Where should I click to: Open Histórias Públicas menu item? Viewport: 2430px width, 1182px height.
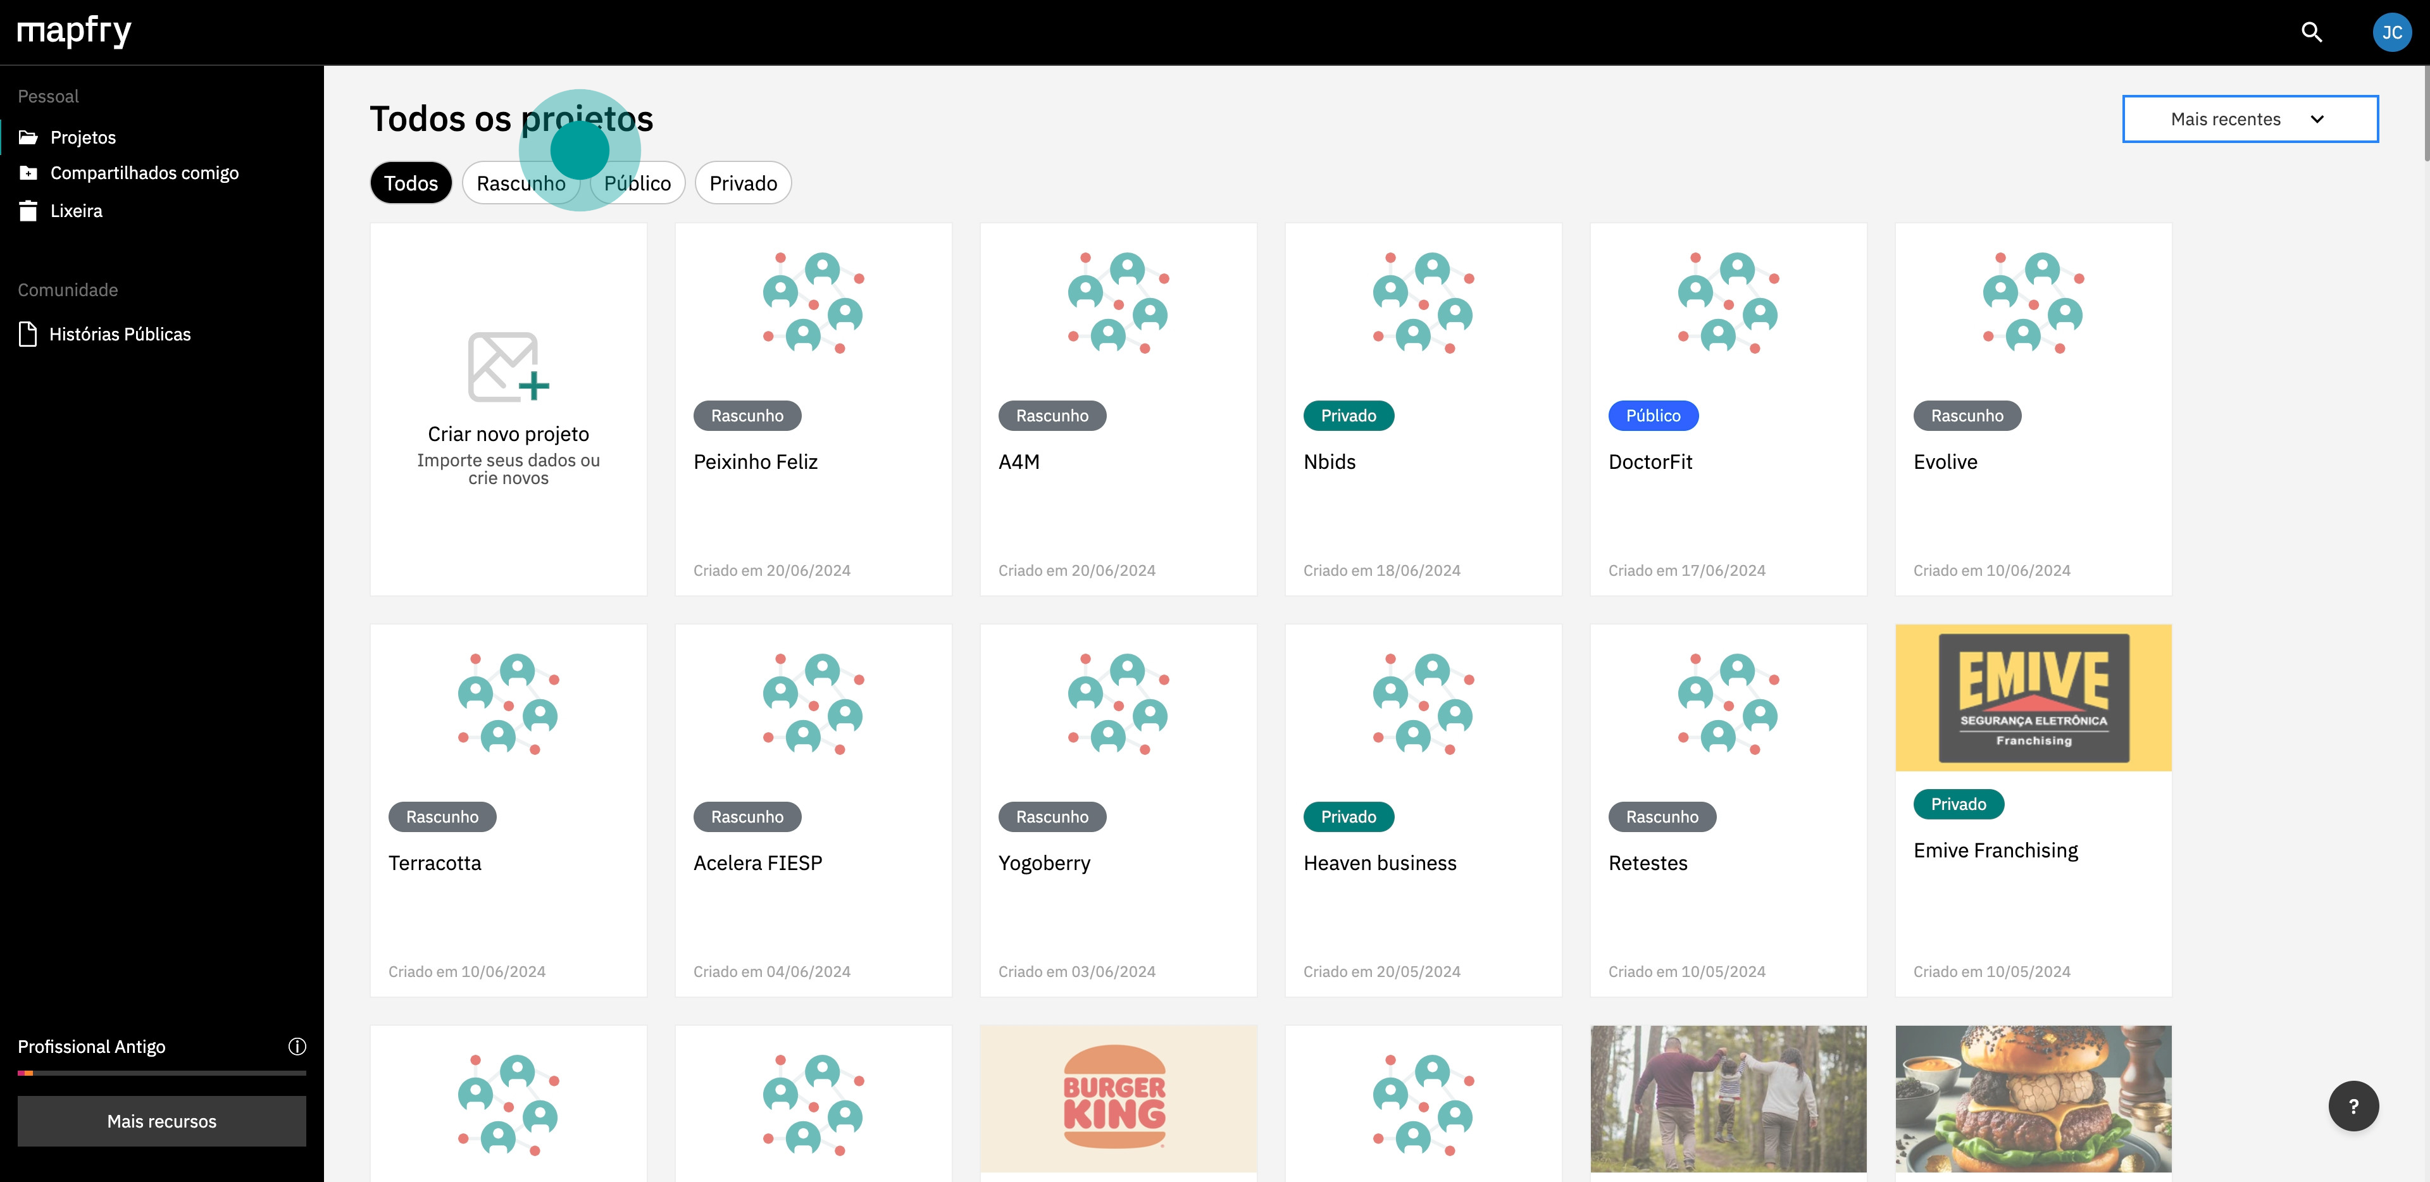click(x=120, y=334)
